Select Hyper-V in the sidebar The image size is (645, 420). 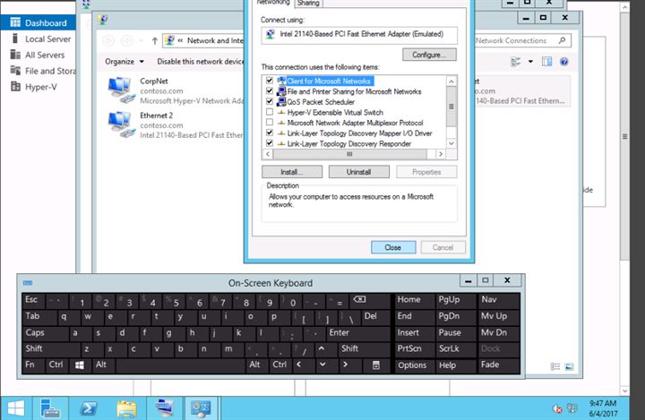[33, 87]
